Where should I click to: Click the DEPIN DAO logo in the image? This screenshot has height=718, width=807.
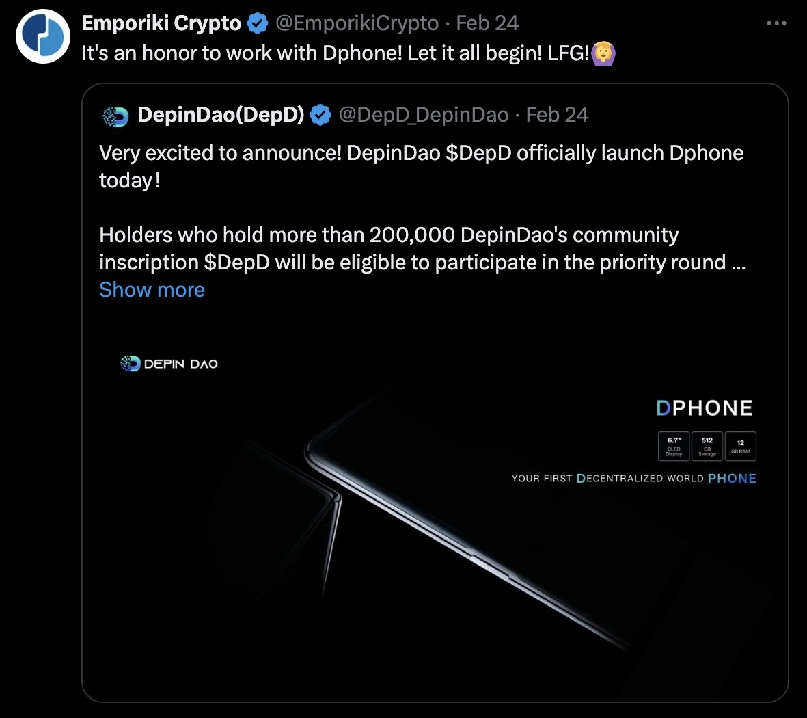tap(168, 363)
